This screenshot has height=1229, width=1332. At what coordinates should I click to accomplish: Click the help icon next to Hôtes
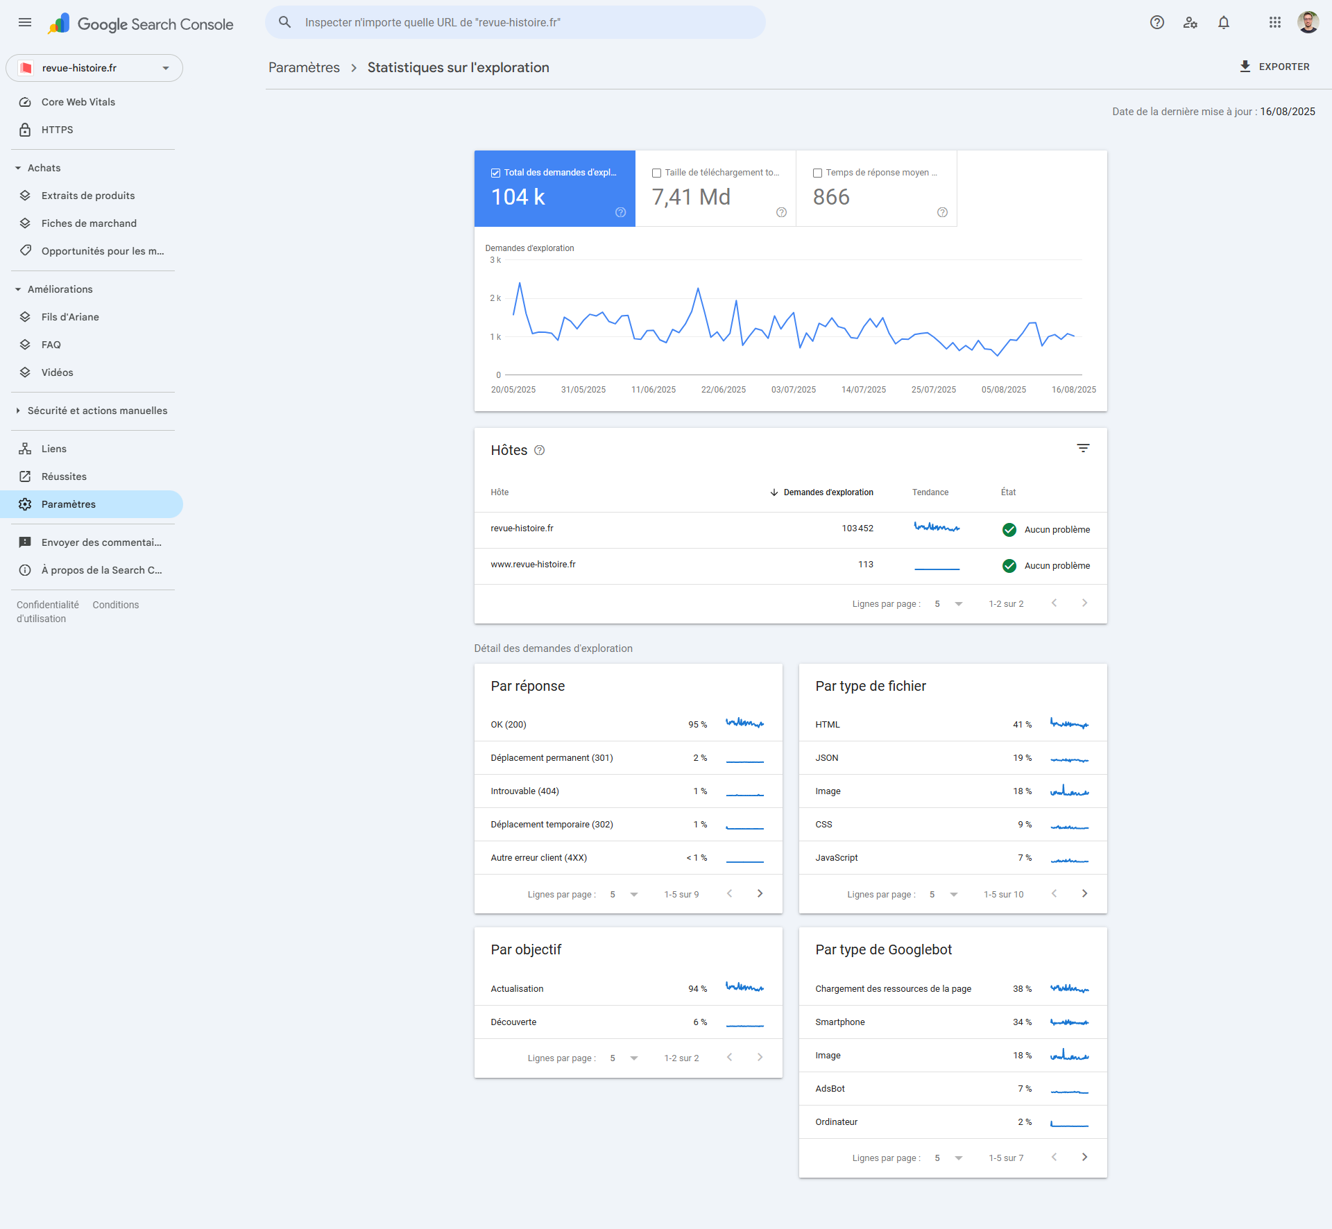[540, 451]
